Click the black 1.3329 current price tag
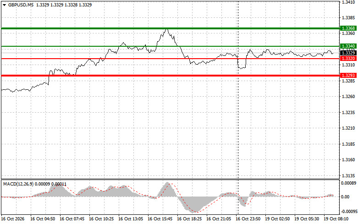This screenshot has width=358, height=224. [348, 53]
